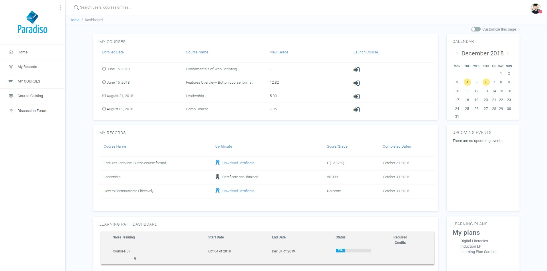Launch the Fundamentals of Web Scripting course
Viewport: 547px width, 271px height.
(356, 70)
